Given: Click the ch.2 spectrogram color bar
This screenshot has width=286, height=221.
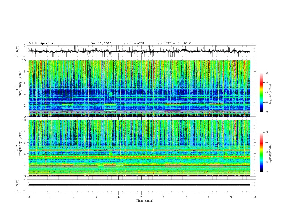Looking at the screenshot, I should tap(261, 152).
